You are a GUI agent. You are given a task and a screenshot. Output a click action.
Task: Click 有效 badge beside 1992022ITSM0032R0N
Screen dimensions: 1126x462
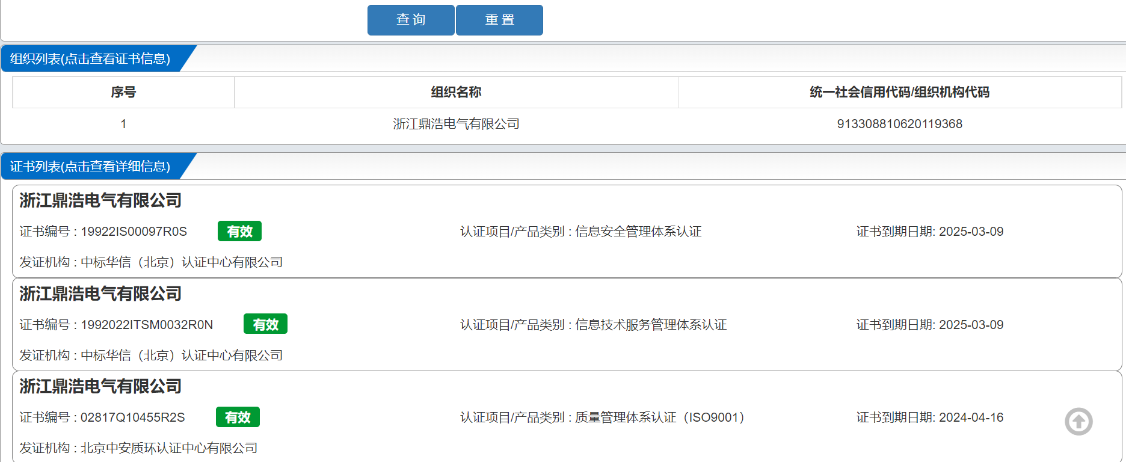coord(265,324)
